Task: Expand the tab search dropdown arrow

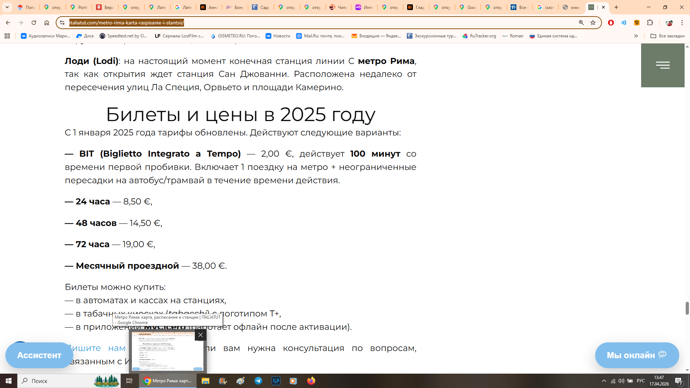Action: click(x=7, y=7)
